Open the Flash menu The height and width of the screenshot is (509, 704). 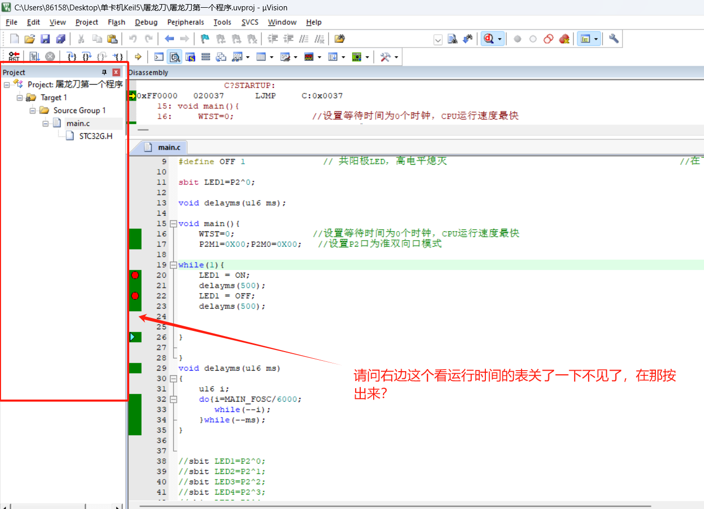pyautogui.click(x=116, y=22)
